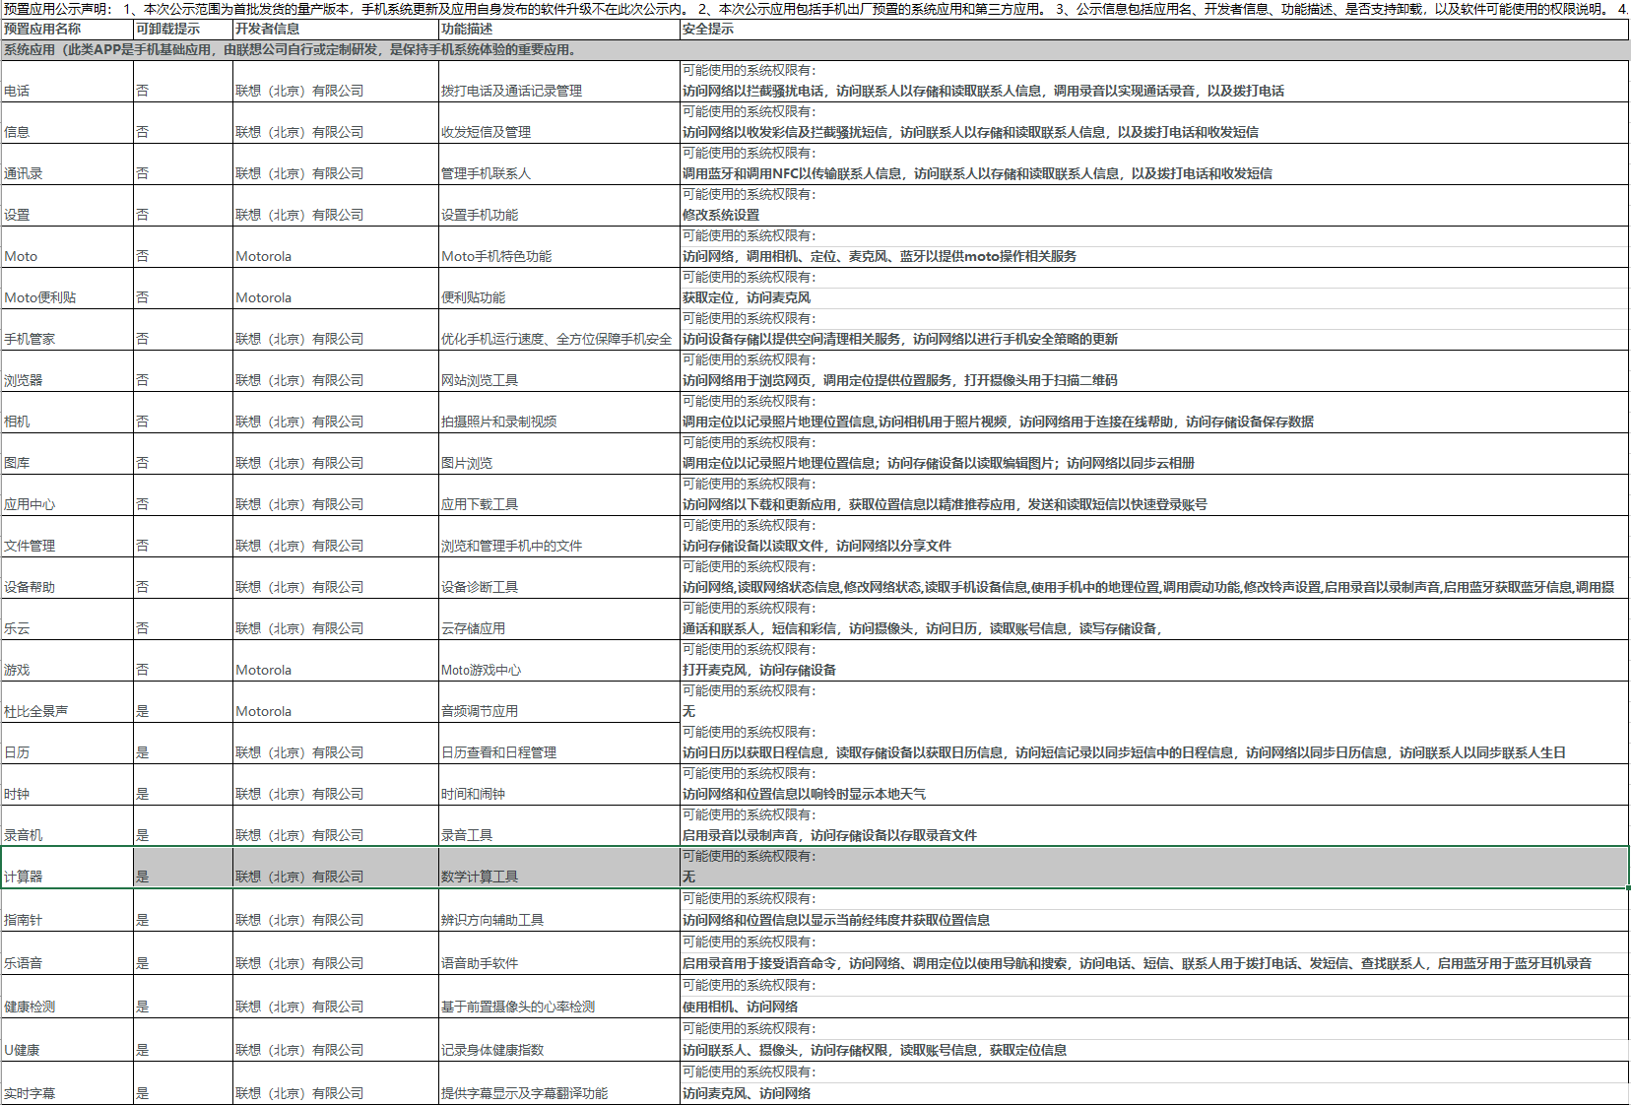Viewport: 1631px width, 1105px height.
Task: Select 应用下载工具 description cell
Action: (x=559, y=495)
